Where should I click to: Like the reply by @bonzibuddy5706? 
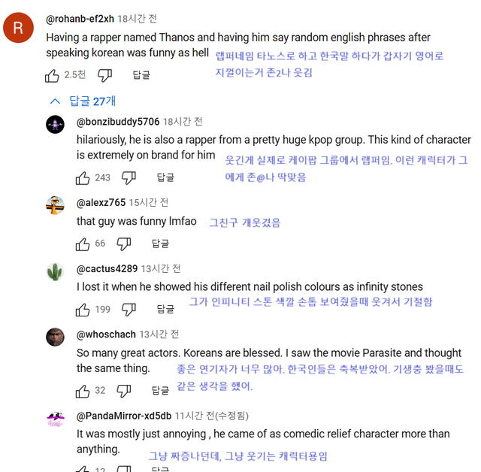83,177
